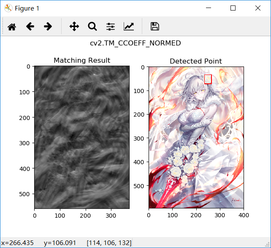
Task: Click the Figure 1 title text
Action: pyautogui.click(x=27, y=8)
